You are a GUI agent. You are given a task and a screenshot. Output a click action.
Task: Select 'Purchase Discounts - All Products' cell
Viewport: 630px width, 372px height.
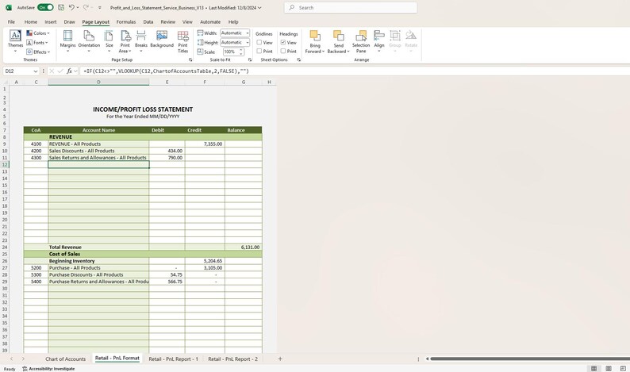98,274
